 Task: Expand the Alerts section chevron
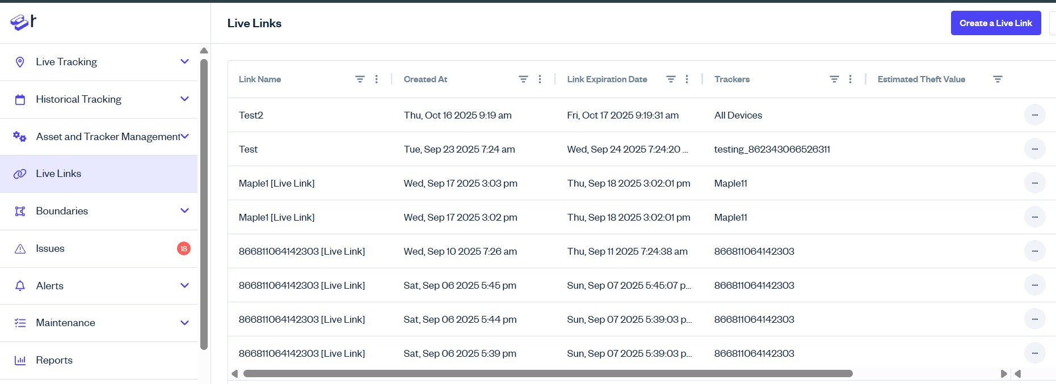click(x=184, y=286)
